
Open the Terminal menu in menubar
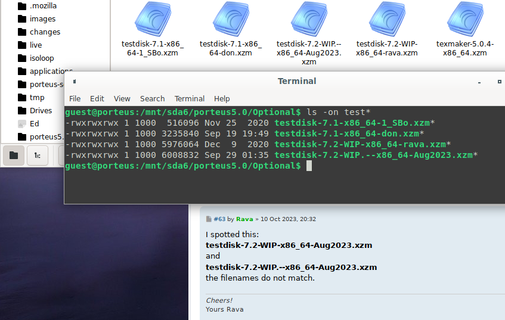pos(190,99)
